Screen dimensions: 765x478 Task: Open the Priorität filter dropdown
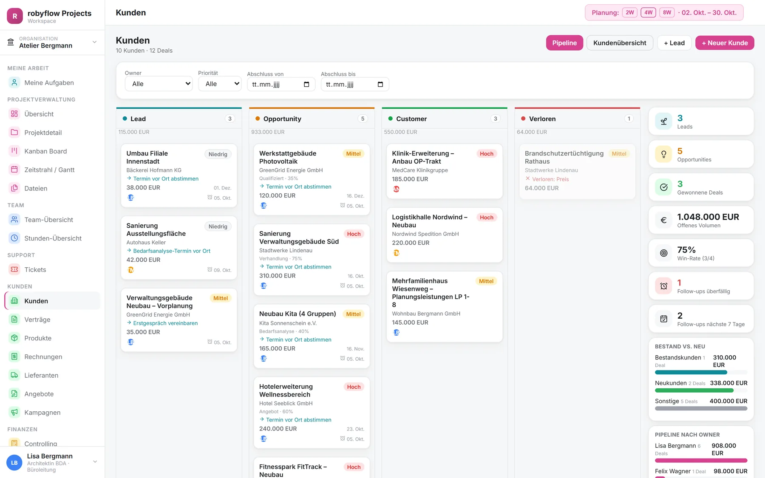[x=220, y=84]
